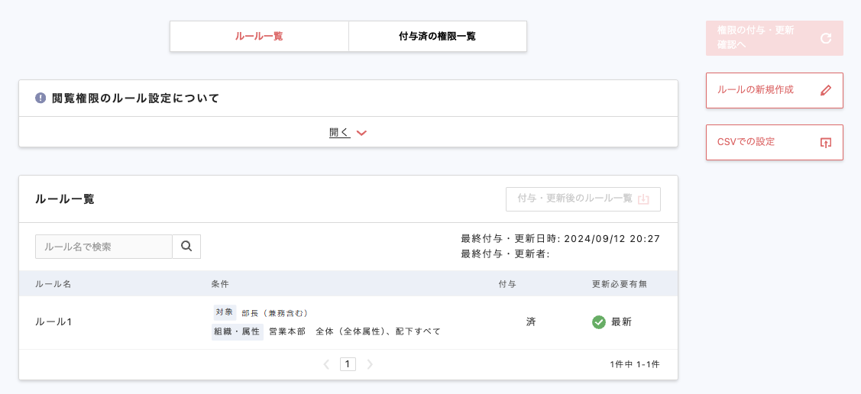This screenshot has width=861, height=394.
Task: Click the download icon beside 付与・更新後のルール一覧
Action: point(643,199)
